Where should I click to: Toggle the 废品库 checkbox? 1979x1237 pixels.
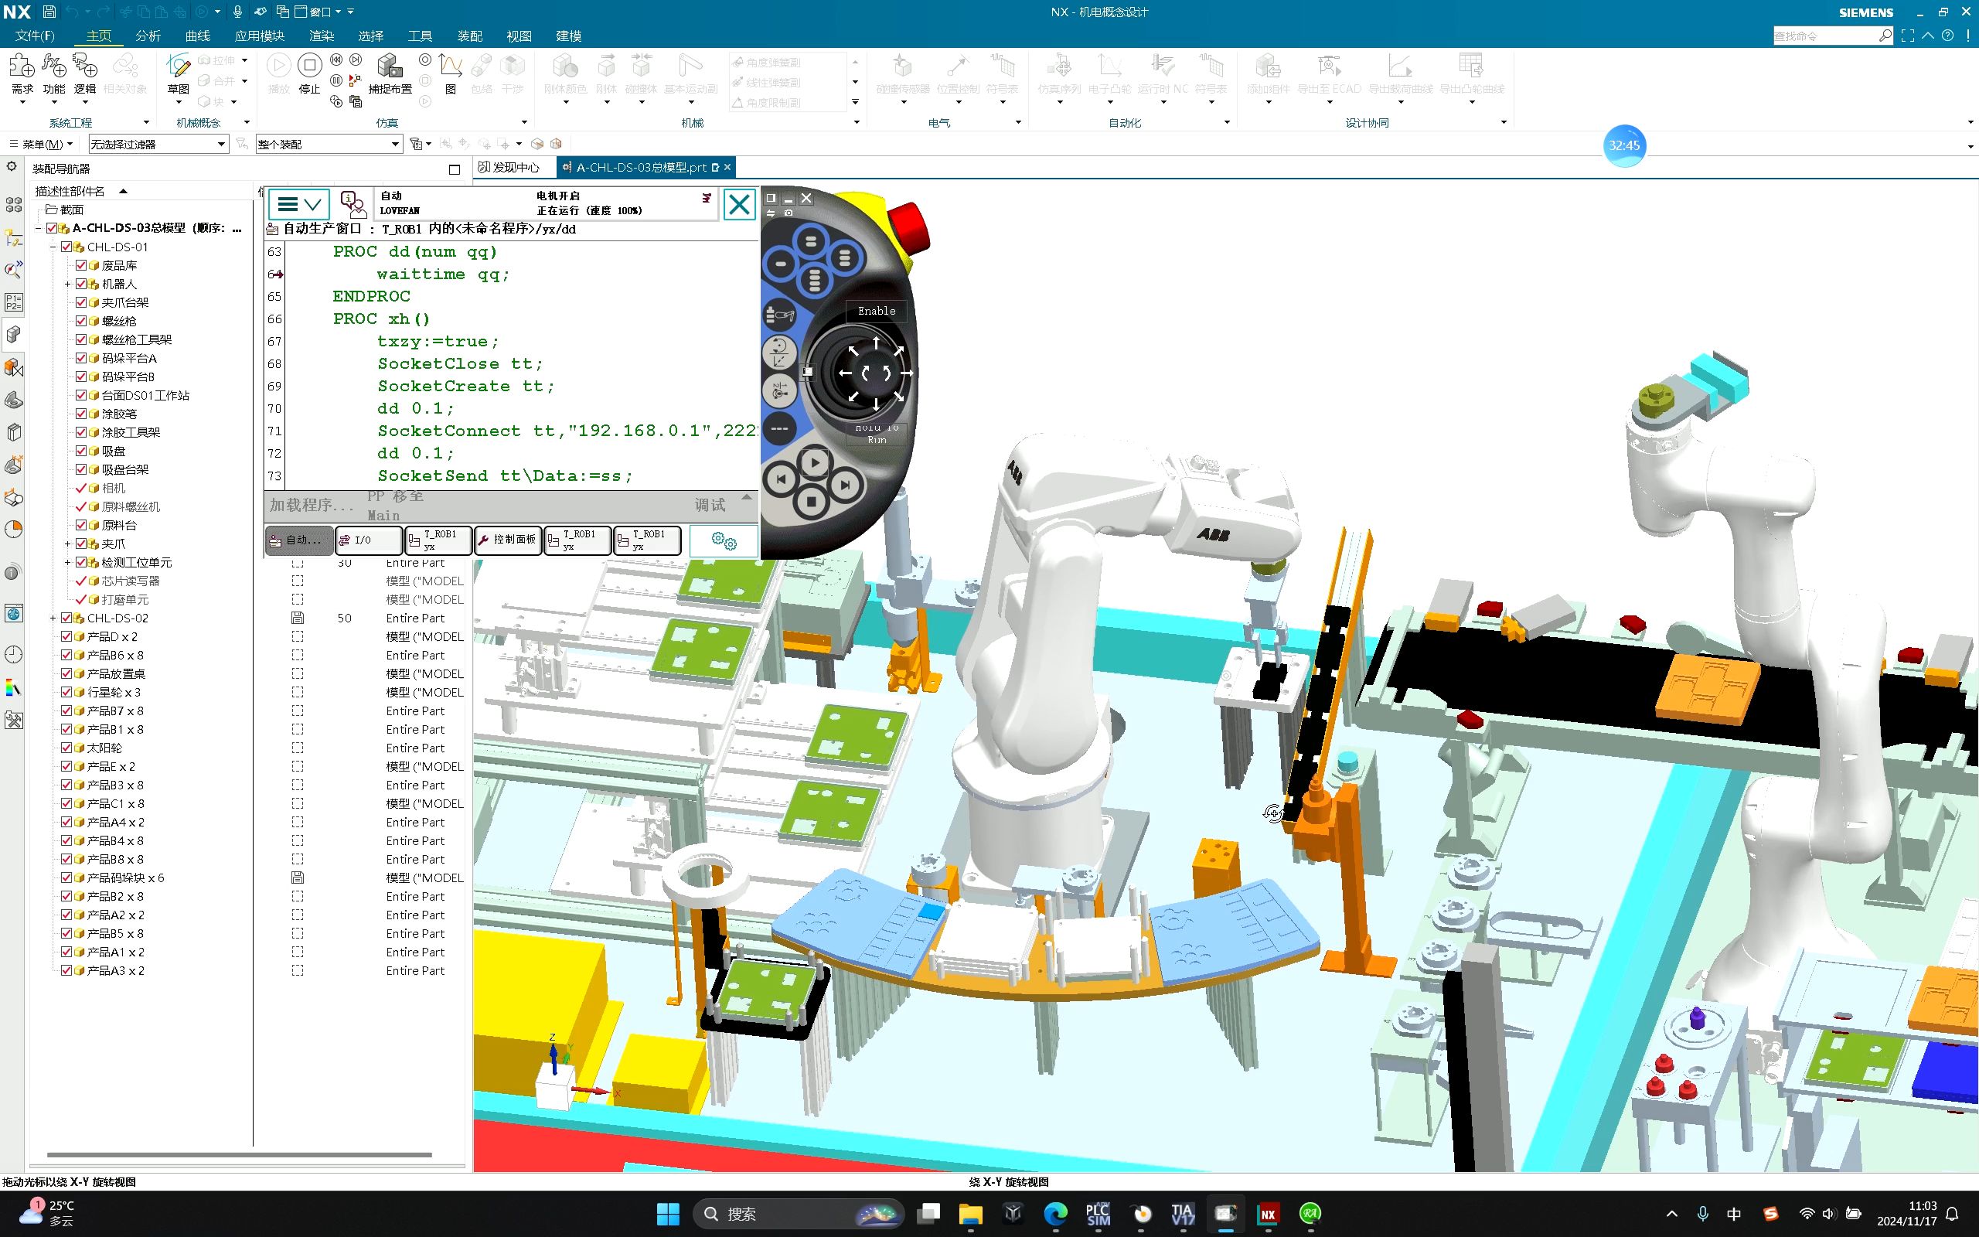click(x=81, y=265)
